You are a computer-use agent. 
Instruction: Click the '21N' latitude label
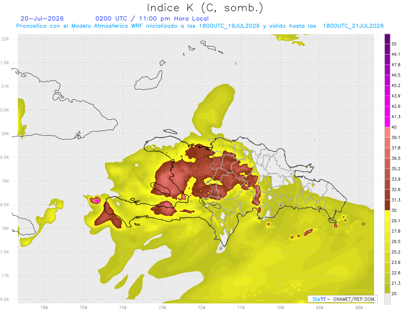5,86
